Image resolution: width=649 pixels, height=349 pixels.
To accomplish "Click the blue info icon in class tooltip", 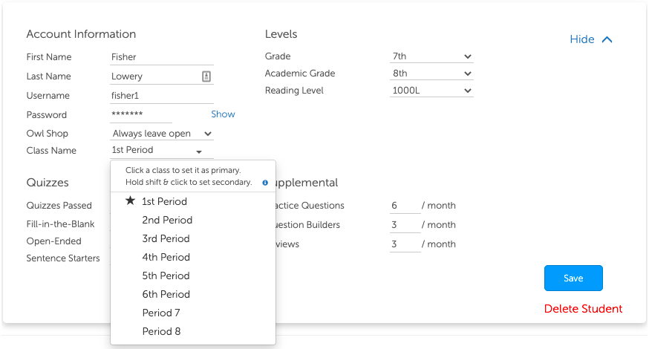I will pos(265,182).
